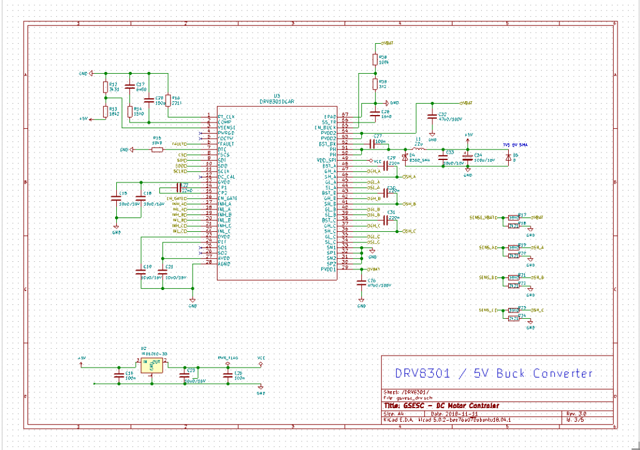
Task: Select the INL_C hierarchical label
Action: coord(179,231)
